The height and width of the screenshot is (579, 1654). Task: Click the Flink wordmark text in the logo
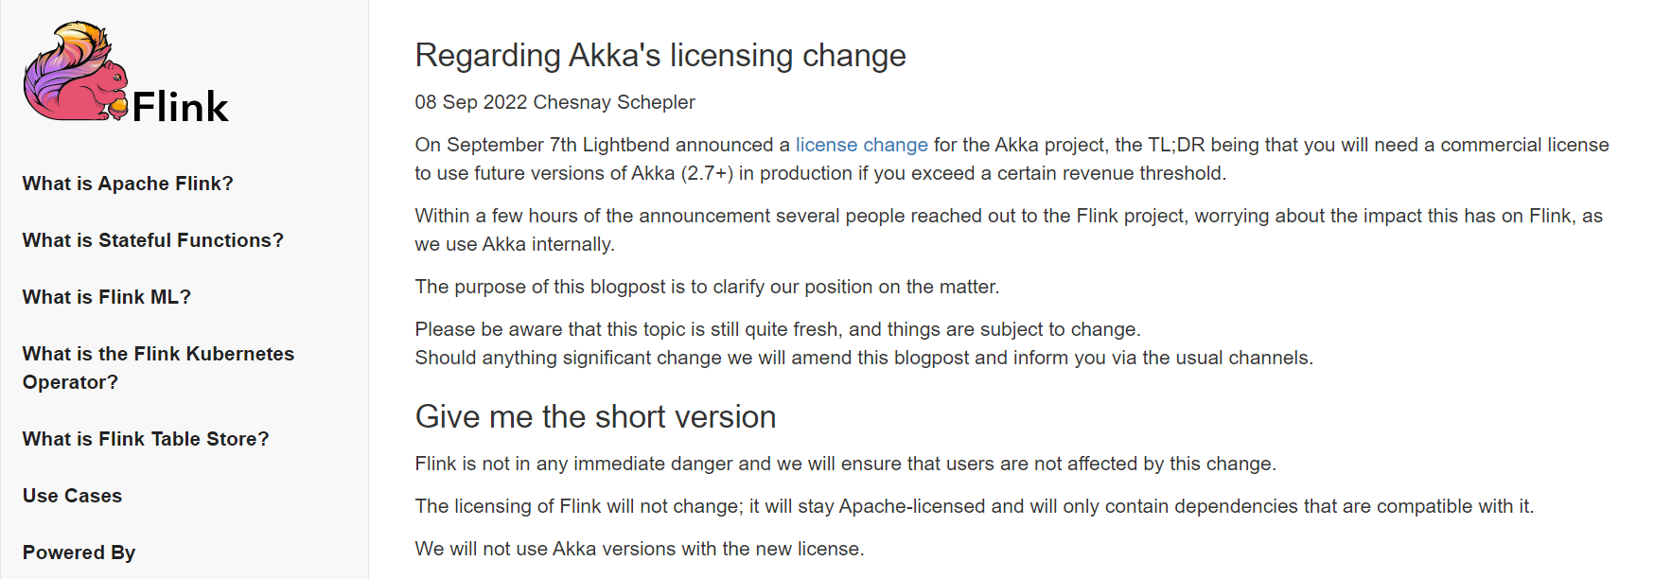(180, 106)
